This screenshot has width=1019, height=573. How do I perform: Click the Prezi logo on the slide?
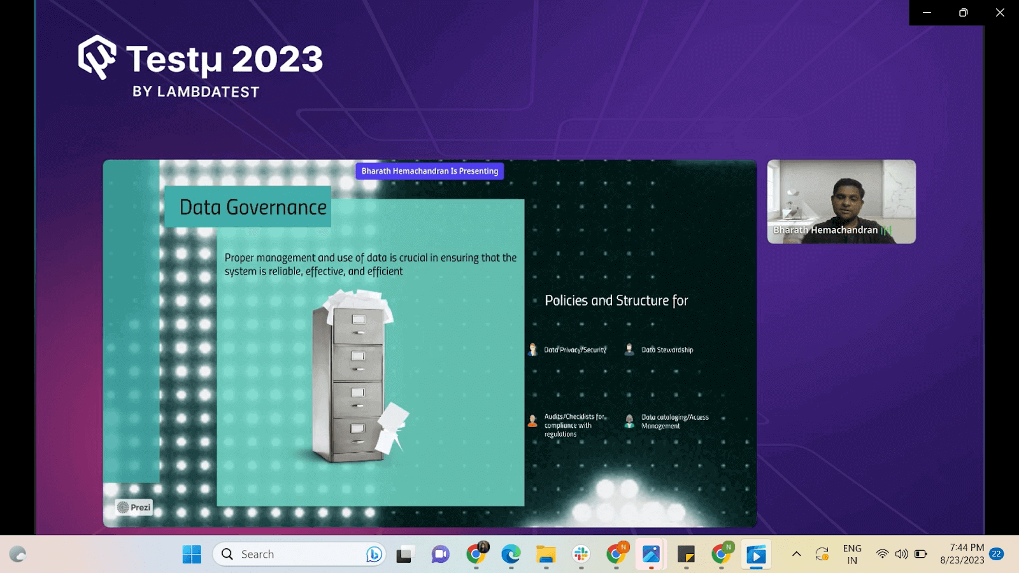(134, 507)
